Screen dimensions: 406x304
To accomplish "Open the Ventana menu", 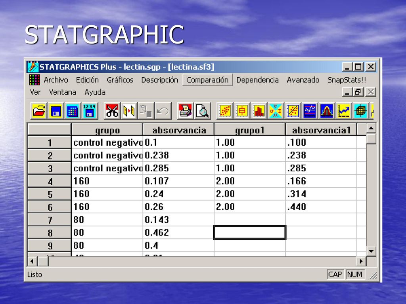I will tap(63, 92).
